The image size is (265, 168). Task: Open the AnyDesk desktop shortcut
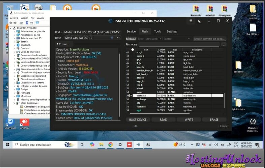(25, 124)
